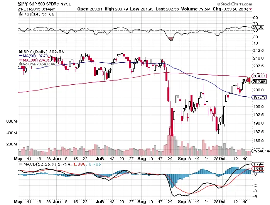Click the 'MA(50) 197.73' legend text
This screenshot has width=270, height=205.
tap(35, 56)
